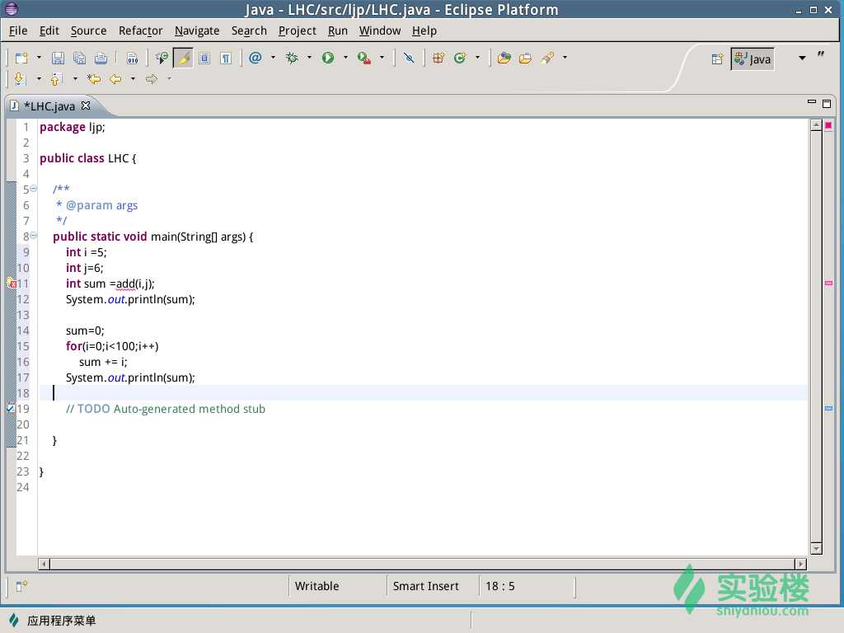Toggle Show Whitespace Characters
This screenshot has width=844, height=633.
click(x=226, y=59)
